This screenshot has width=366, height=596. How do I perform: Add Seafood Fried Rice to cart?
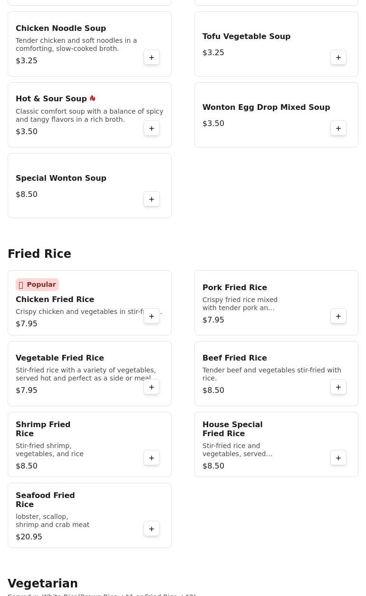point(152,529)
